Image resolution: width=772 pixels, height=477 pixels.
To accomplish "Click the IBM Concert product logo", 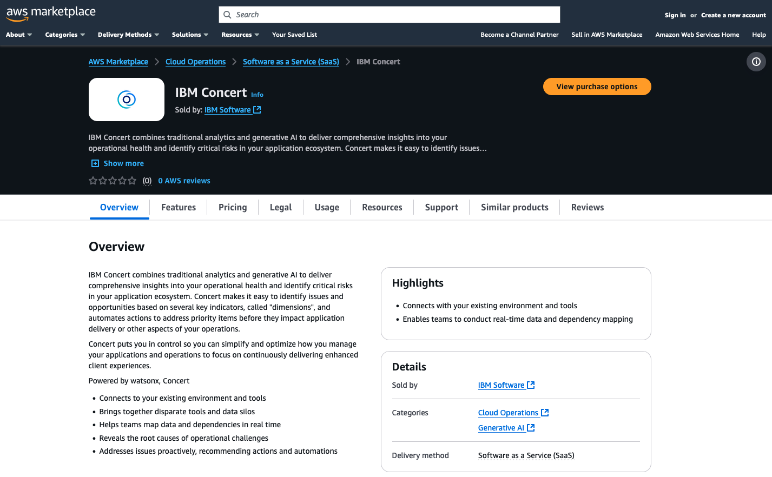I will click(126, 100).
